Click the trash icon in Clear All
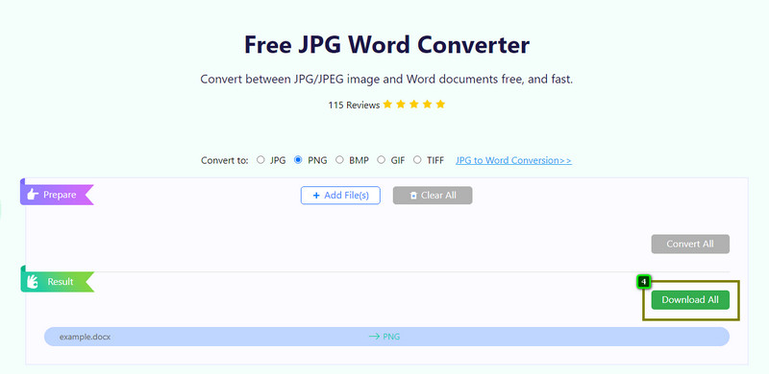The width and height of the screenshot is (769, 374). tap(413, 196)
